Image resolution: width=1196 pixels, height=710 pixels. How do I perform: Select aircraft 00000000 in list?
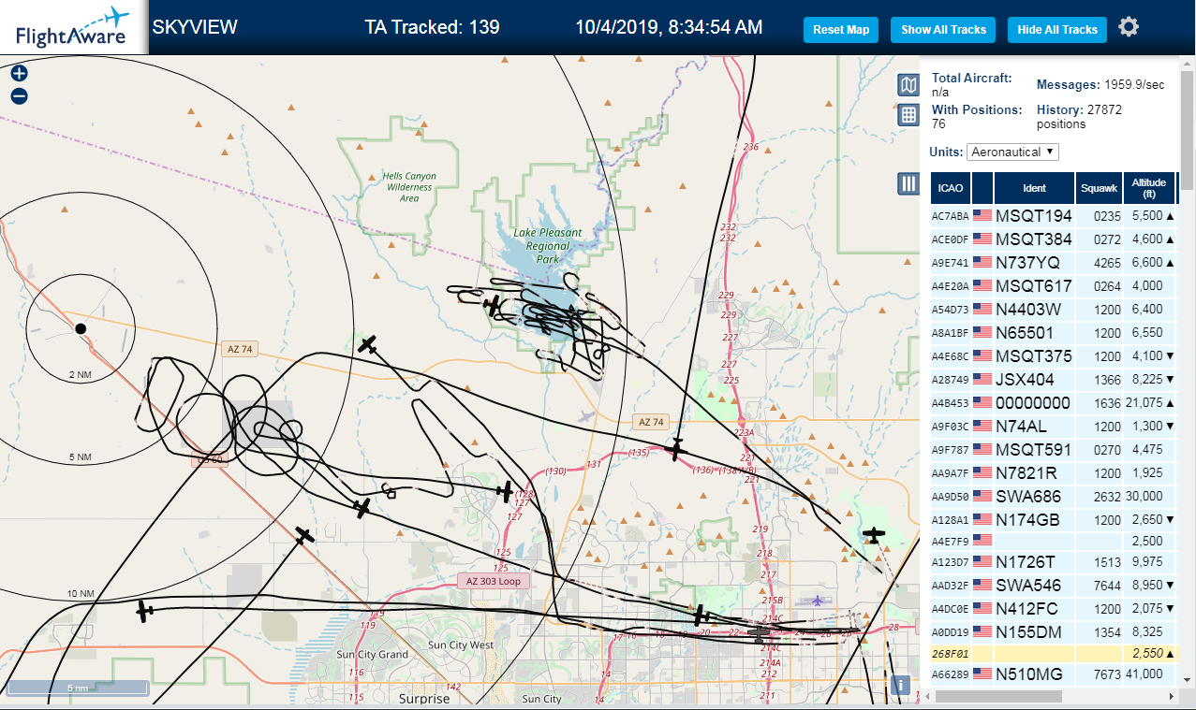tap(1053, 403)
